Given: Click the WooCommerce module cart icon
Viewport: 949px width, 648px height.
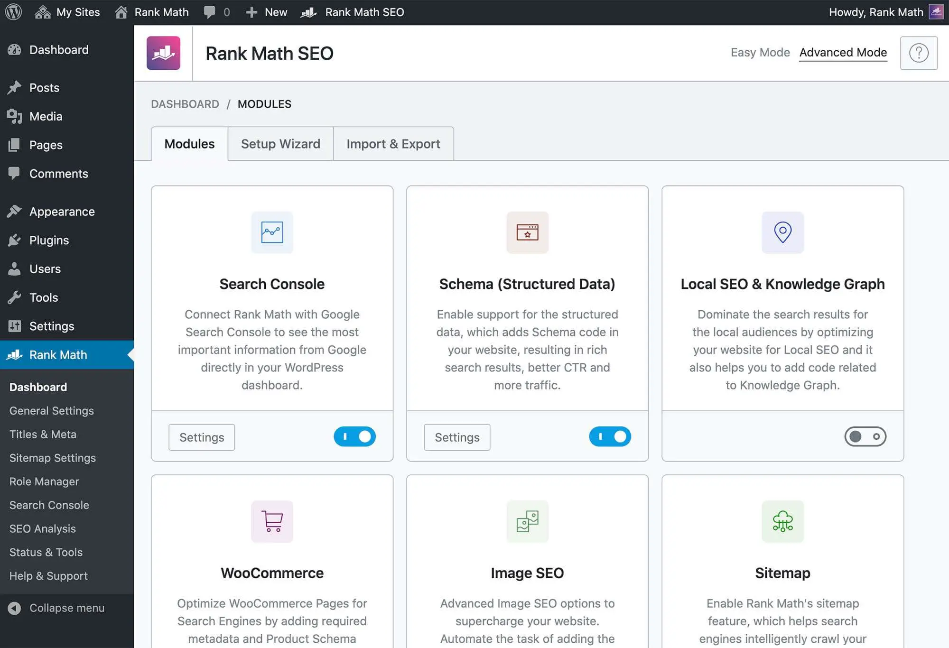Looking at the screenshot, I should (x=272, y=520).
